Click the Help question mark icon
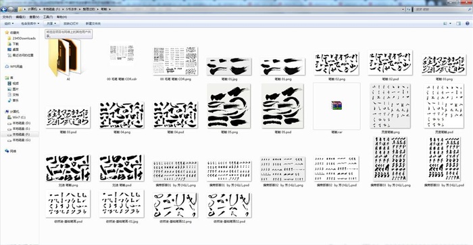 coord(468,24)
